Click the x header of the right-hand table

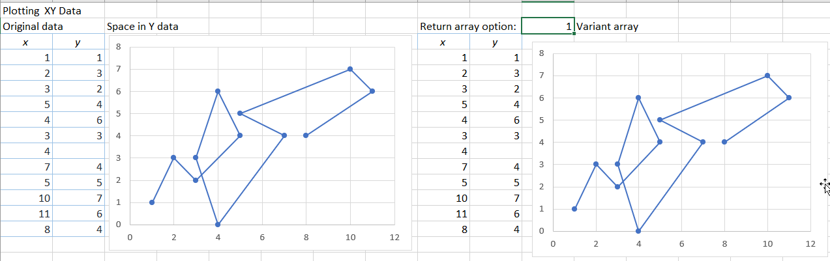pyautogui.click(x=443, y=42)
